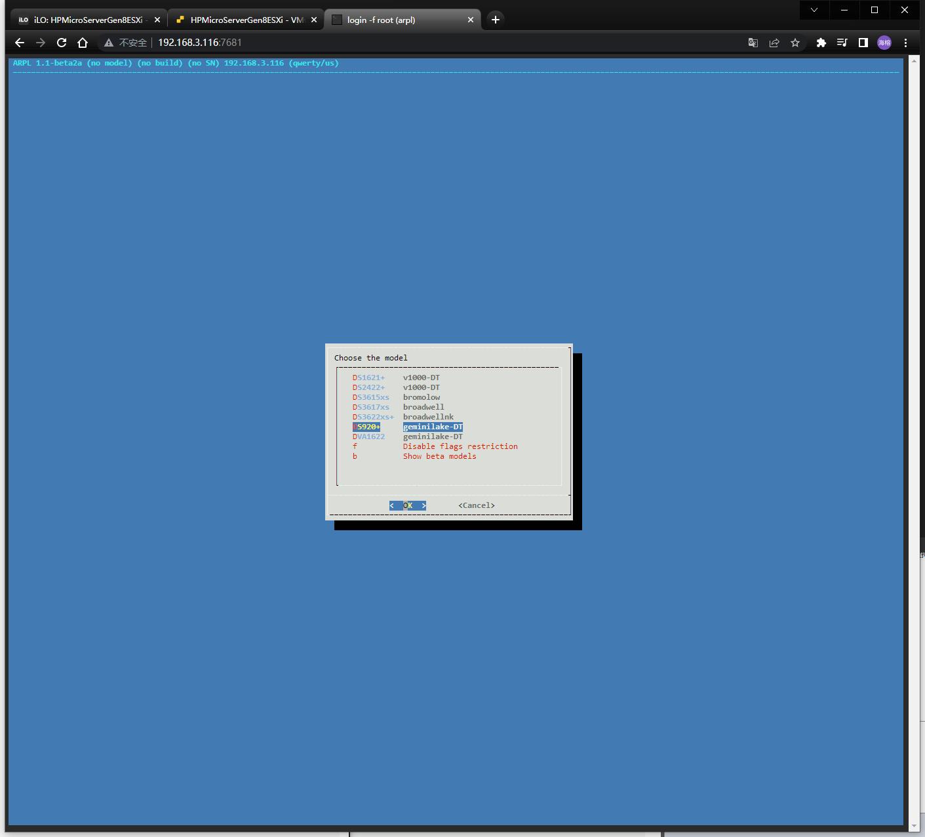Open the media control icon

click(842, 43)
